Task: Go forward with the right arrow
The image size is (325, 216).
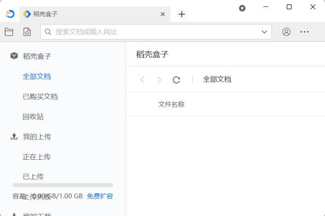Action: pos(159,80)
